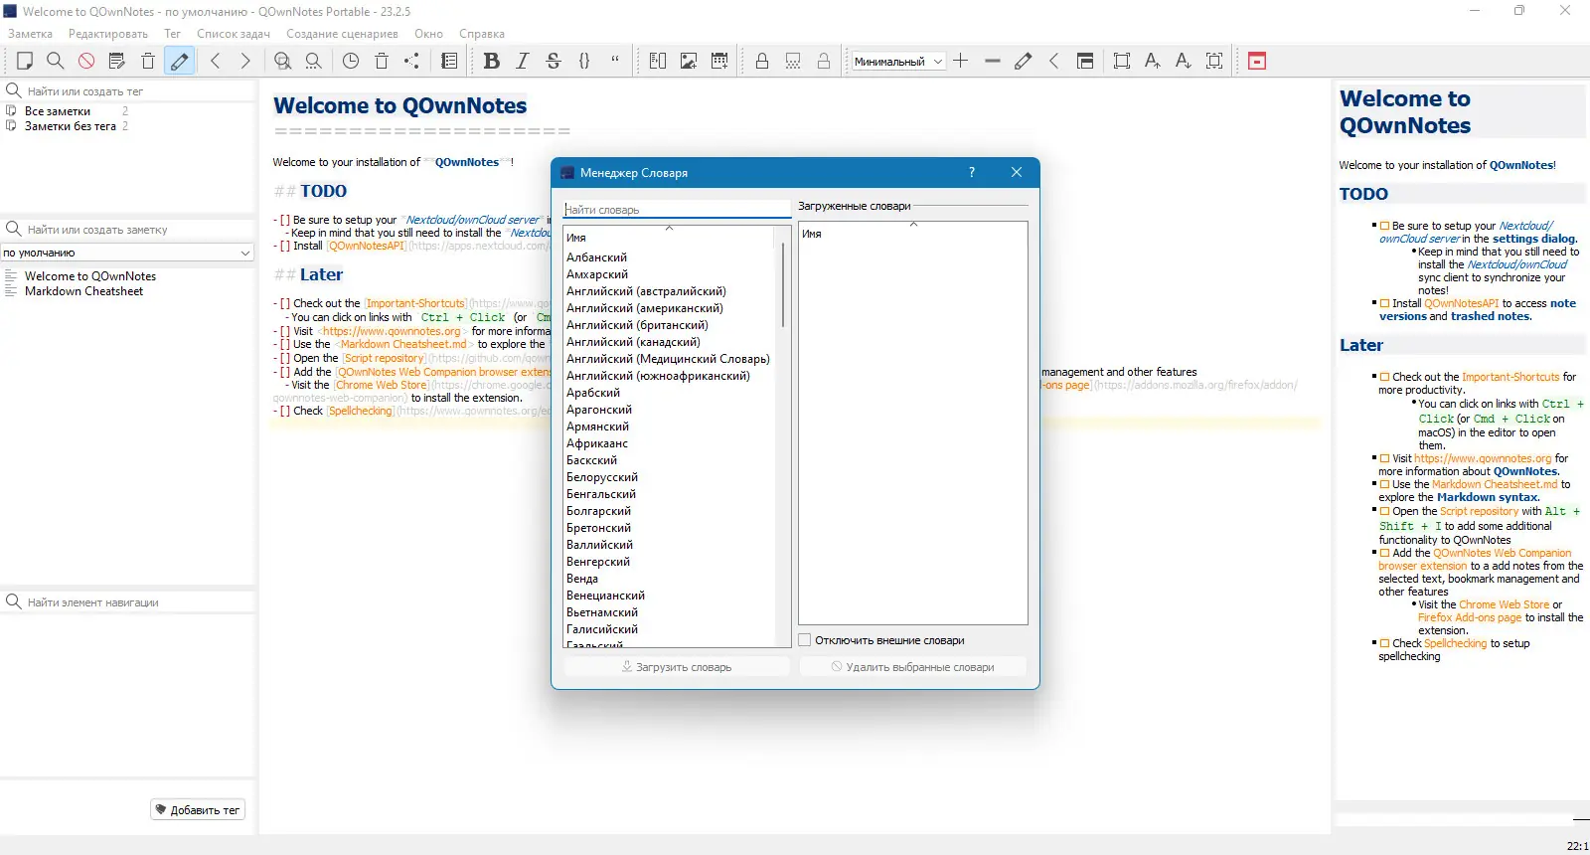Open the Тег menu
The image size is (1590, 855).
(172, 34)
